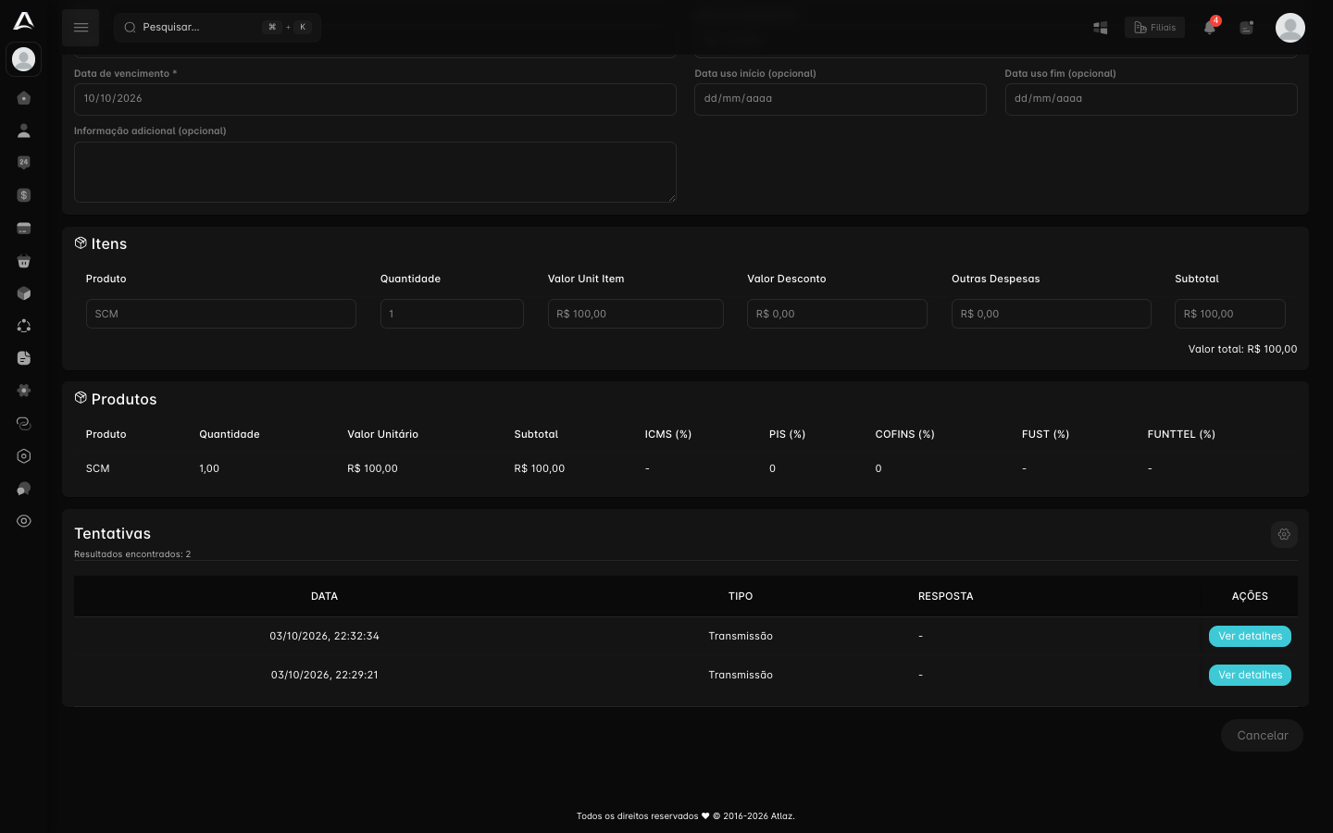Screen dimensions: 1333x833
Task: Click the Informação adicional text area
Action: [x=375, y=172]
